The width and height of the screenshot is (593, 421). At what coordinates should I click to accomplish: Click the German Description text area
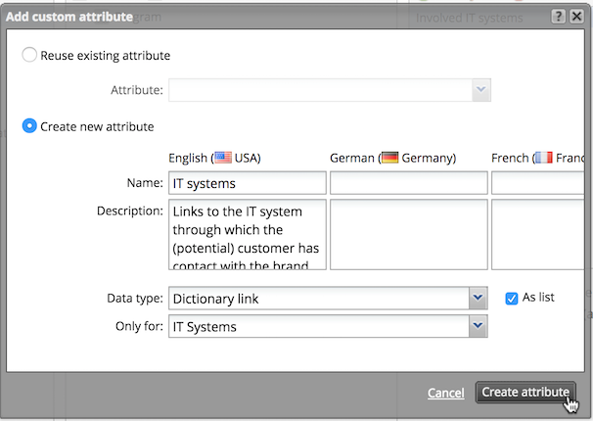coord(408,235)
